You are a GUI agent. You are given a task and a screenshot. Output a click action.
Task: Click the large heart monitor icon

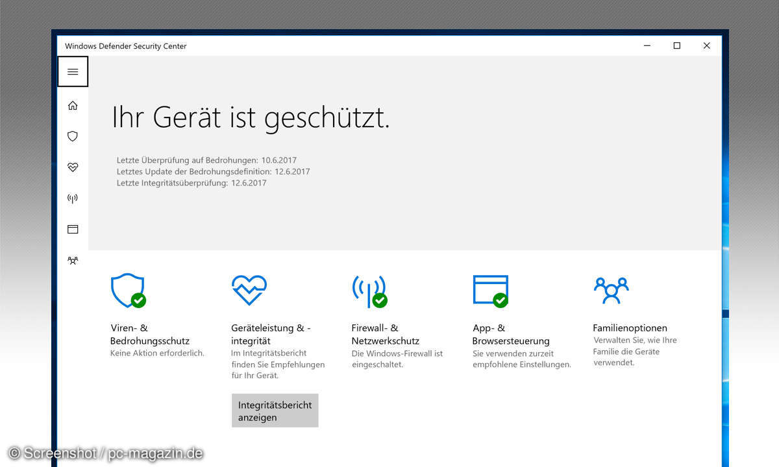coord(249,290)
